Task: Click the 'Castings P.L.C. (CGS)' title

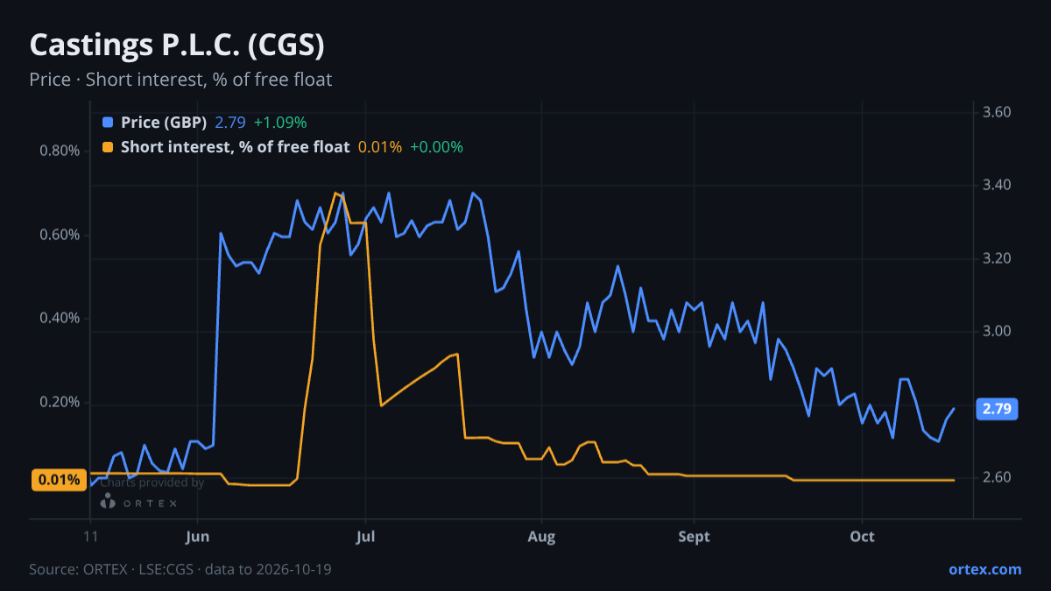Action: (x=178, y=45)
